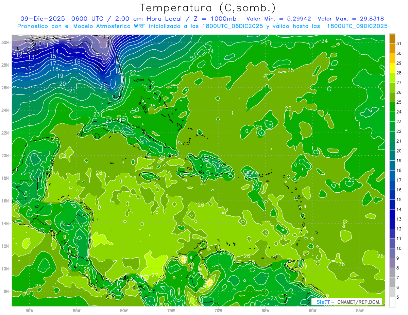The image size is (408, 315).
Task: Click the white swatch below legend value 5
Action: [392, 302]
